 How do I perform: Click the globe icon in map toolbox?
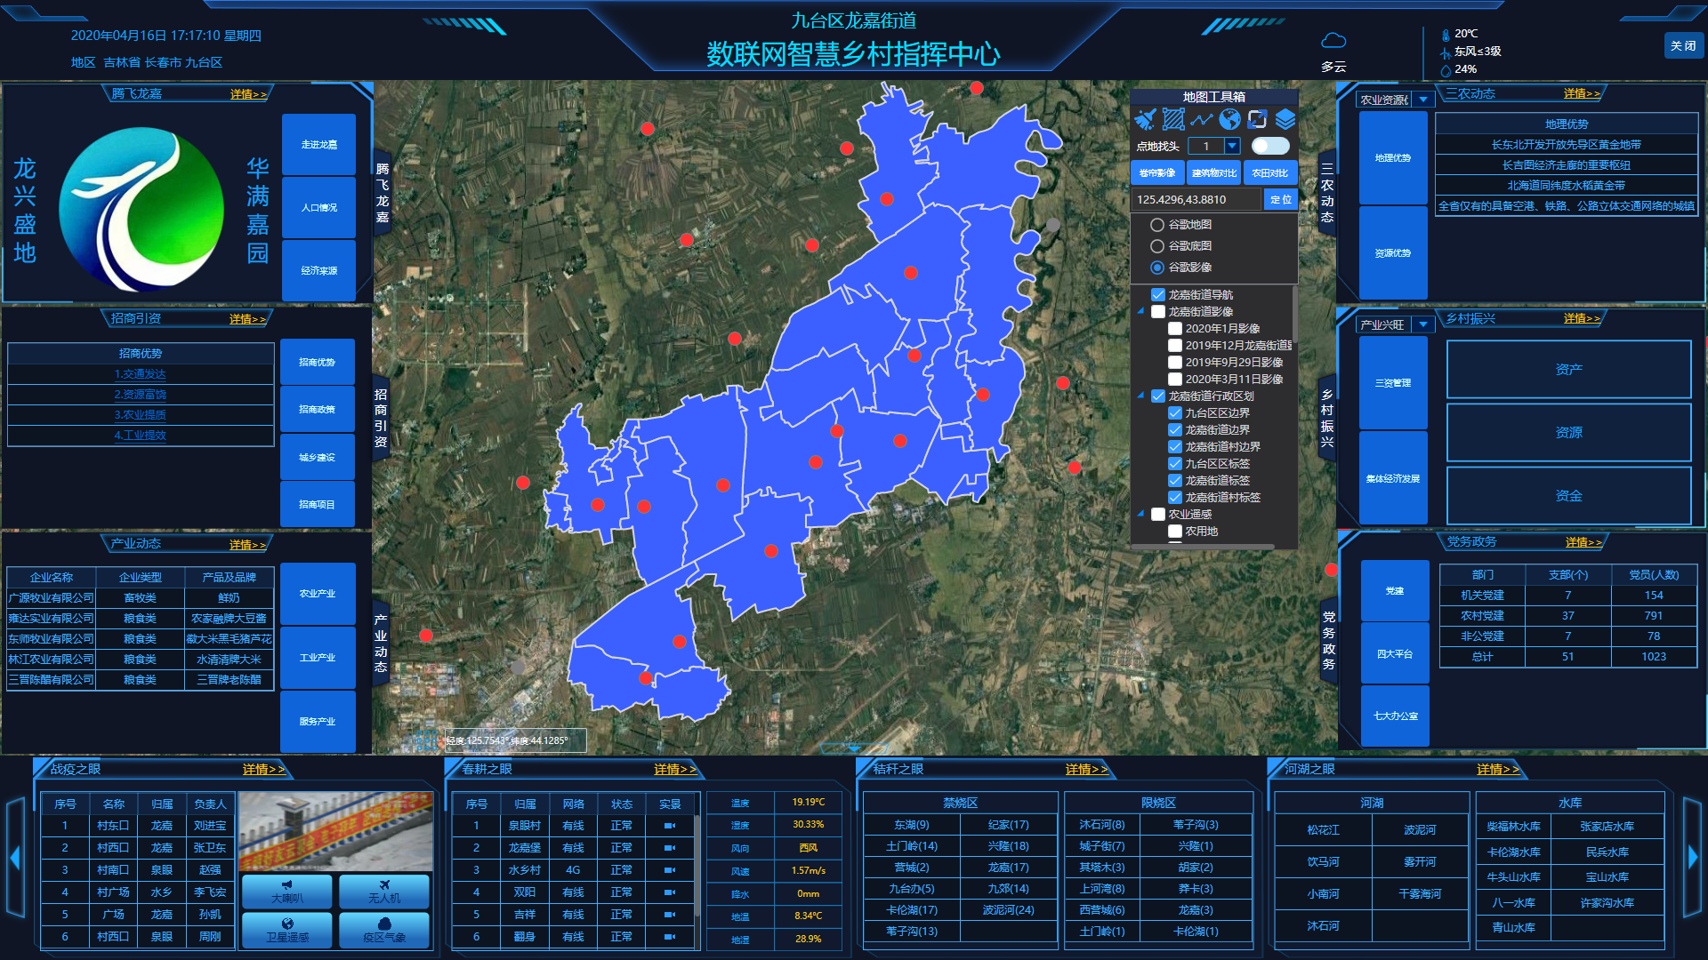click(x=1230, y=119)
